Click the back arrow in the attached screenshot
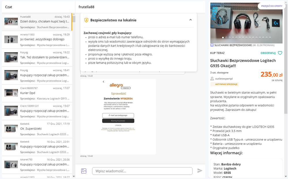This screenshot has height=179, width=288. coord(103,82)
